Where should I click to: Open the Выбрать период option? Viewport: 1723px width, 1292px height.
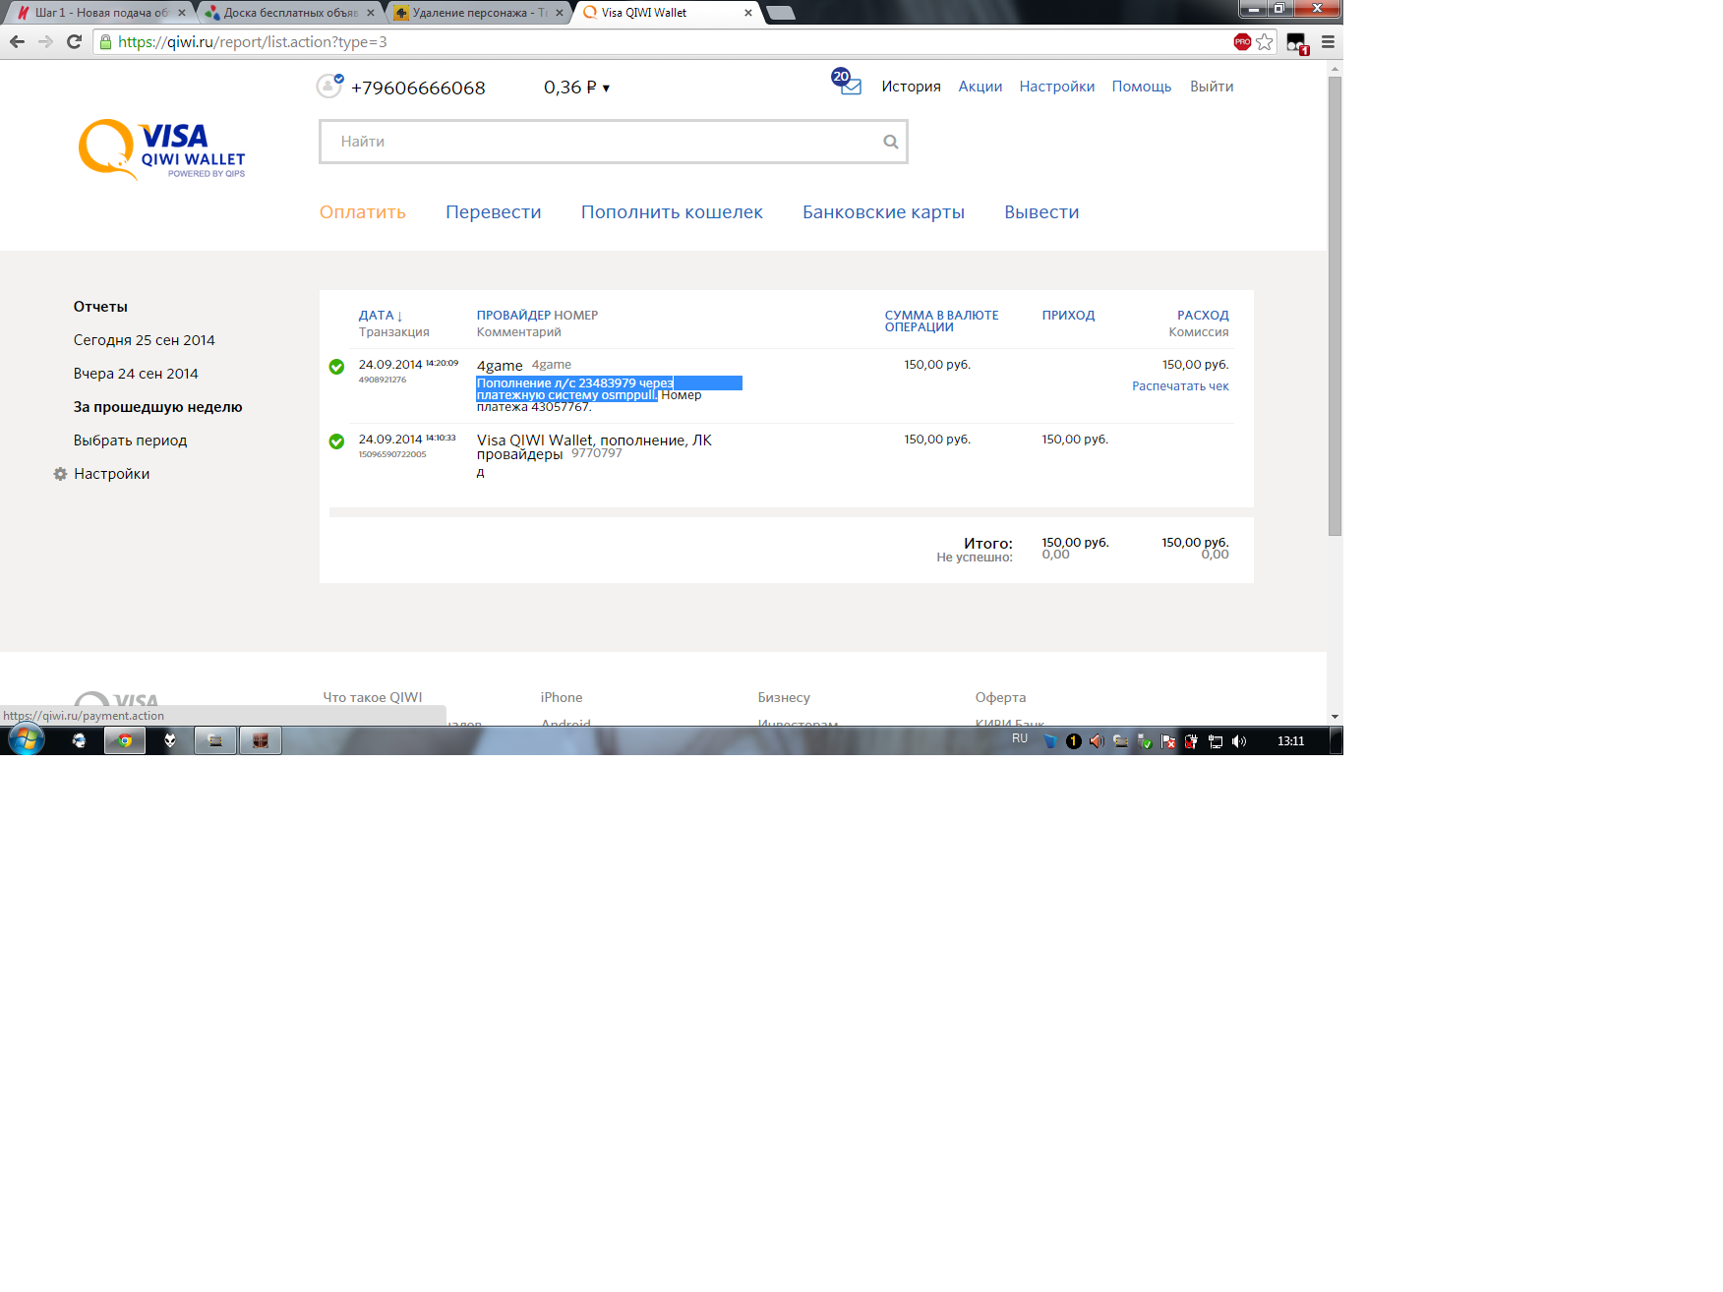click(130, 440)
